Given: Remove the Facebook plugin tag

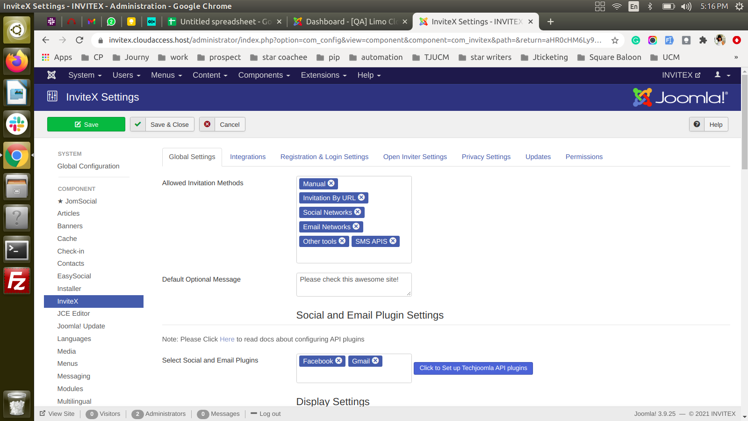Looking at the screenshot, I should (x=338, y=361).
